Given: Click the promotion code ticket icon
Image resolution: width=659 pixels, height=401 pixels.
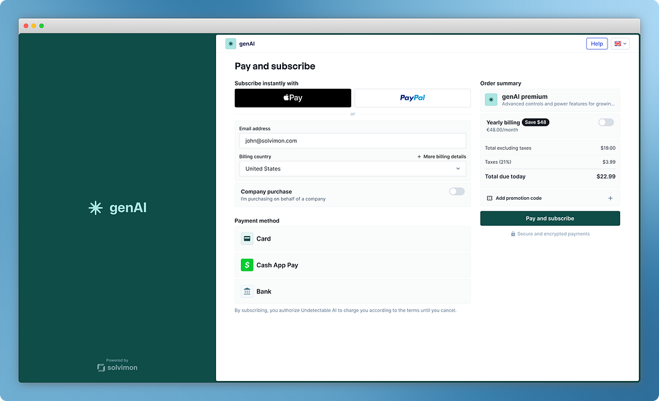Looking at the screenshot, I should [490, 198].
